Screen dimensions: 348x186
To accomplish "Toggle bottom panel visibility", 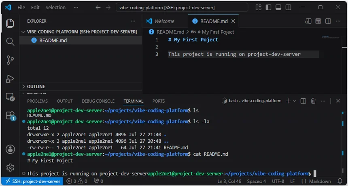I will (x=278, y=7).
